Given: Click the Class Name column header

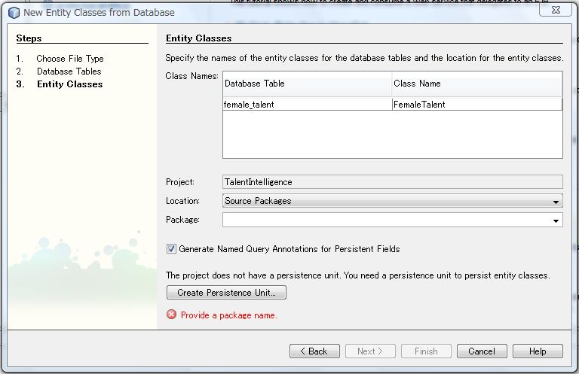Looking at the screenshot, I should coord(476,84).
